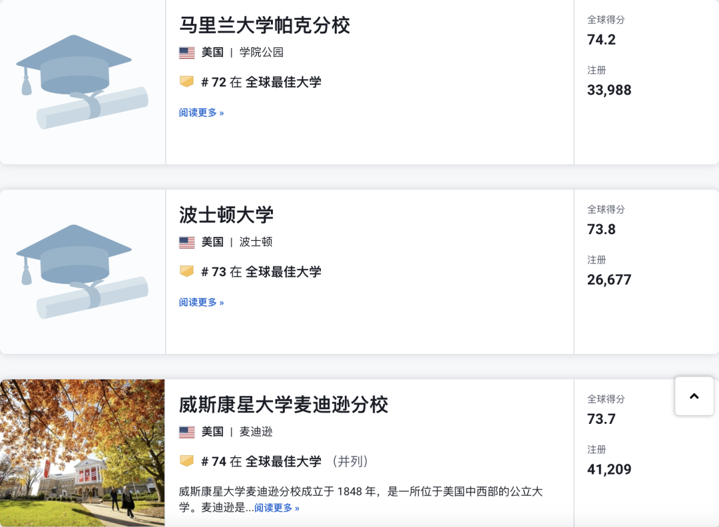This screenshot has height=527, width=719.
Task: Click the 学院公园 city label
Action: click(x=262, y=53)
